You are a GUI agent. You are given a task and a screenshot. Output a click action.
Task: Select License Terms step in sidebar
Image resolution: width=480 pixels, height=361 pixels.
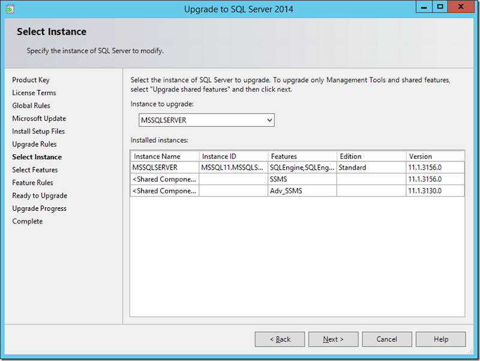34,93
